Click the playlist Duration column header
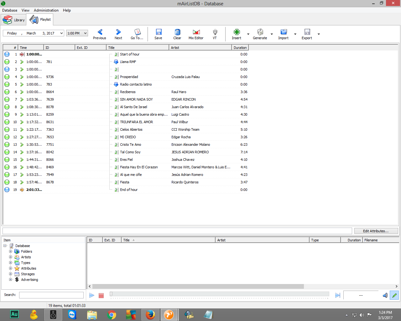 240,48
